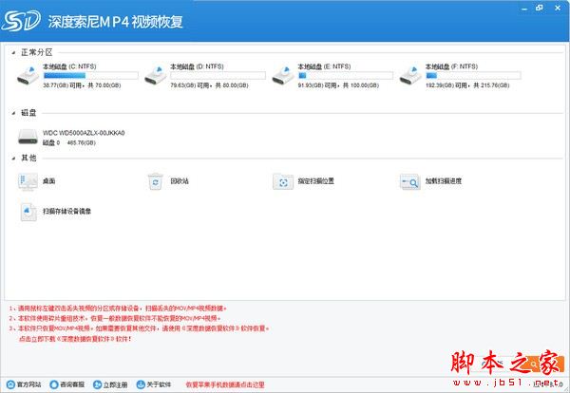The image size is (570, 393).
Task: Collapse the 其他 section
Action: point(13,158)
